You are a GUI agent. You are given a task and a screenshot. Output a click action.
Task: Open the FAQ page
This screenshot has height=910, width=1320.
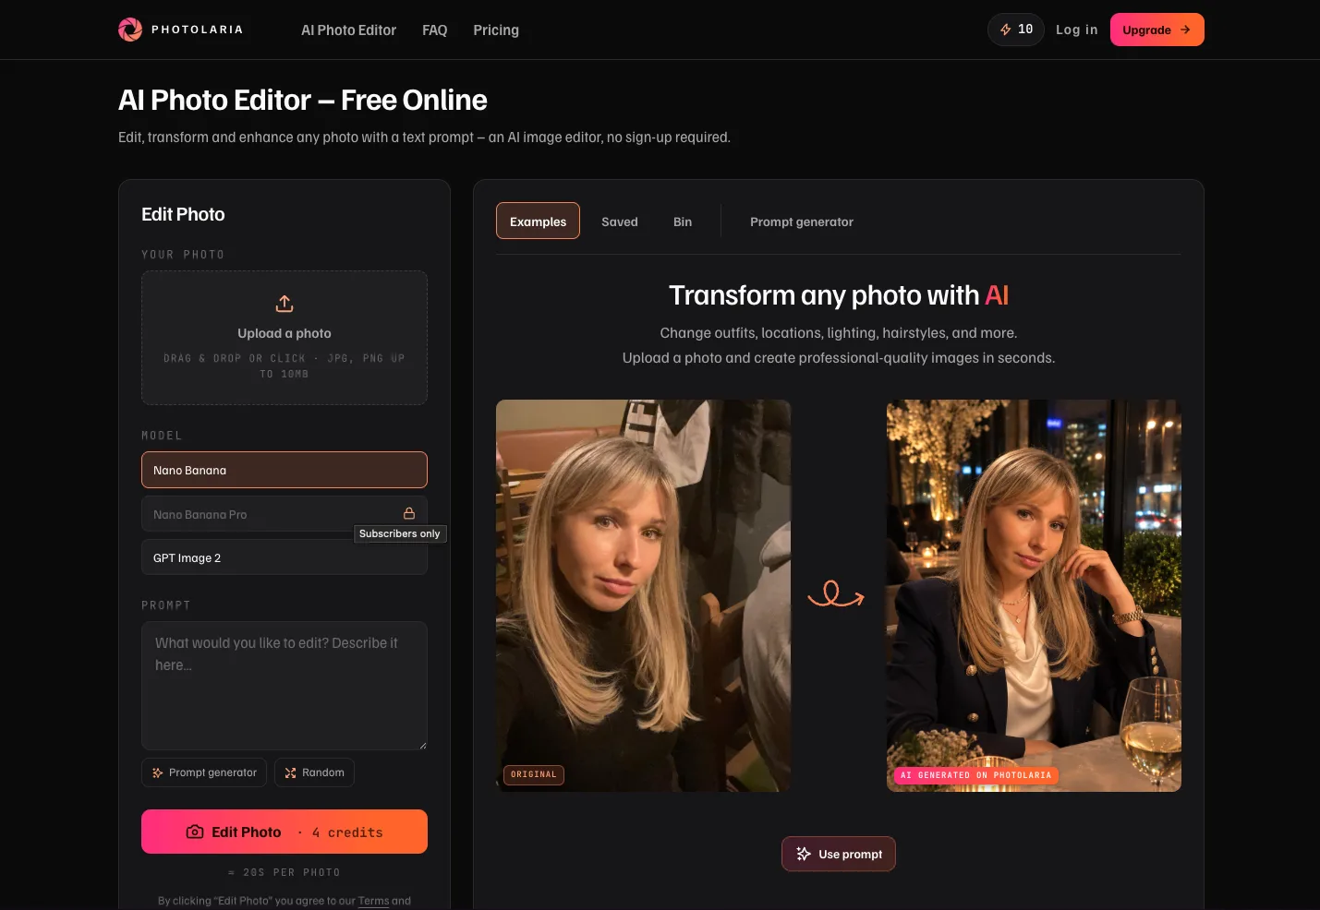tap(434, 30)
